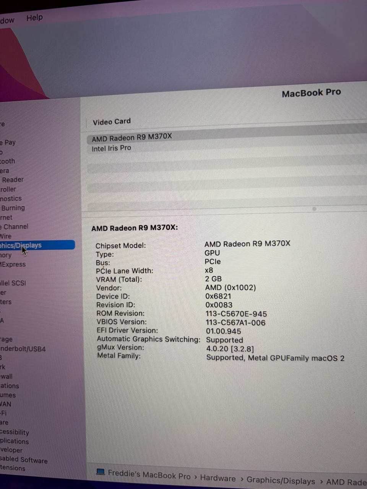Click the Bus value PCIe
This screenshot has width=367, height=489.
[213, 262]
